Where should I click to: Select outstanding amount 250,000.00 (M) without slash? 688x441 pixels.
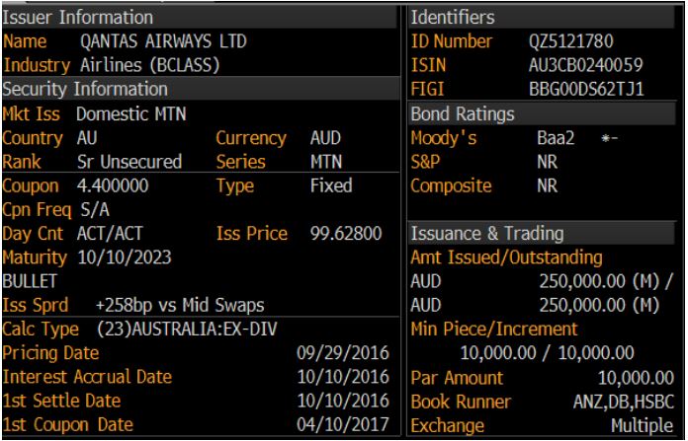(599, 305)
